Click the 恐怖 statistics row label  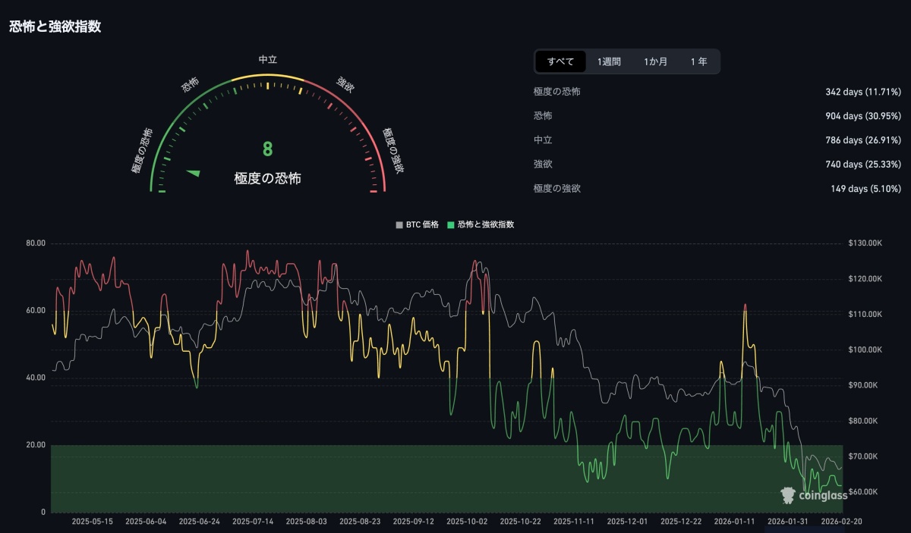pyautogui.click(x=543, y=116)
